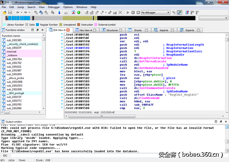Click HeapSetInformation call in disassembly
229x162 pixels.
click(155, 58)
